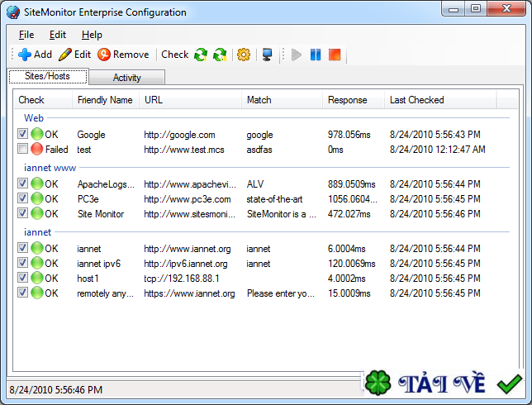Enable the test site checkbox
Viewport: 532px width, 405px height.
click(23, 149)
